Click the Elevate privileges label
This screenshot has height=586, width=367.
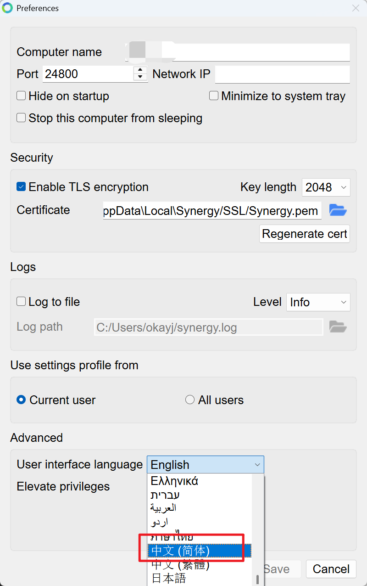point(63,486)
